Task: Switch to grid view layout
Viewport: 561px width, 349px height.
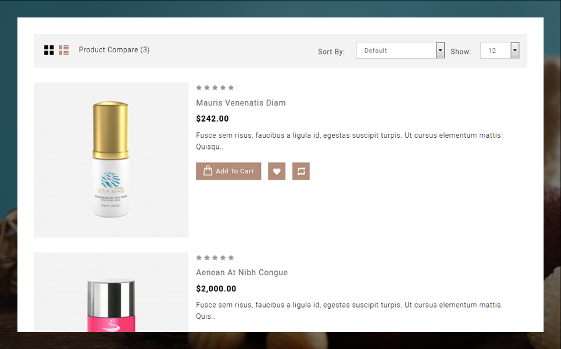Action: pyautogui.click(x=49, y=50)
